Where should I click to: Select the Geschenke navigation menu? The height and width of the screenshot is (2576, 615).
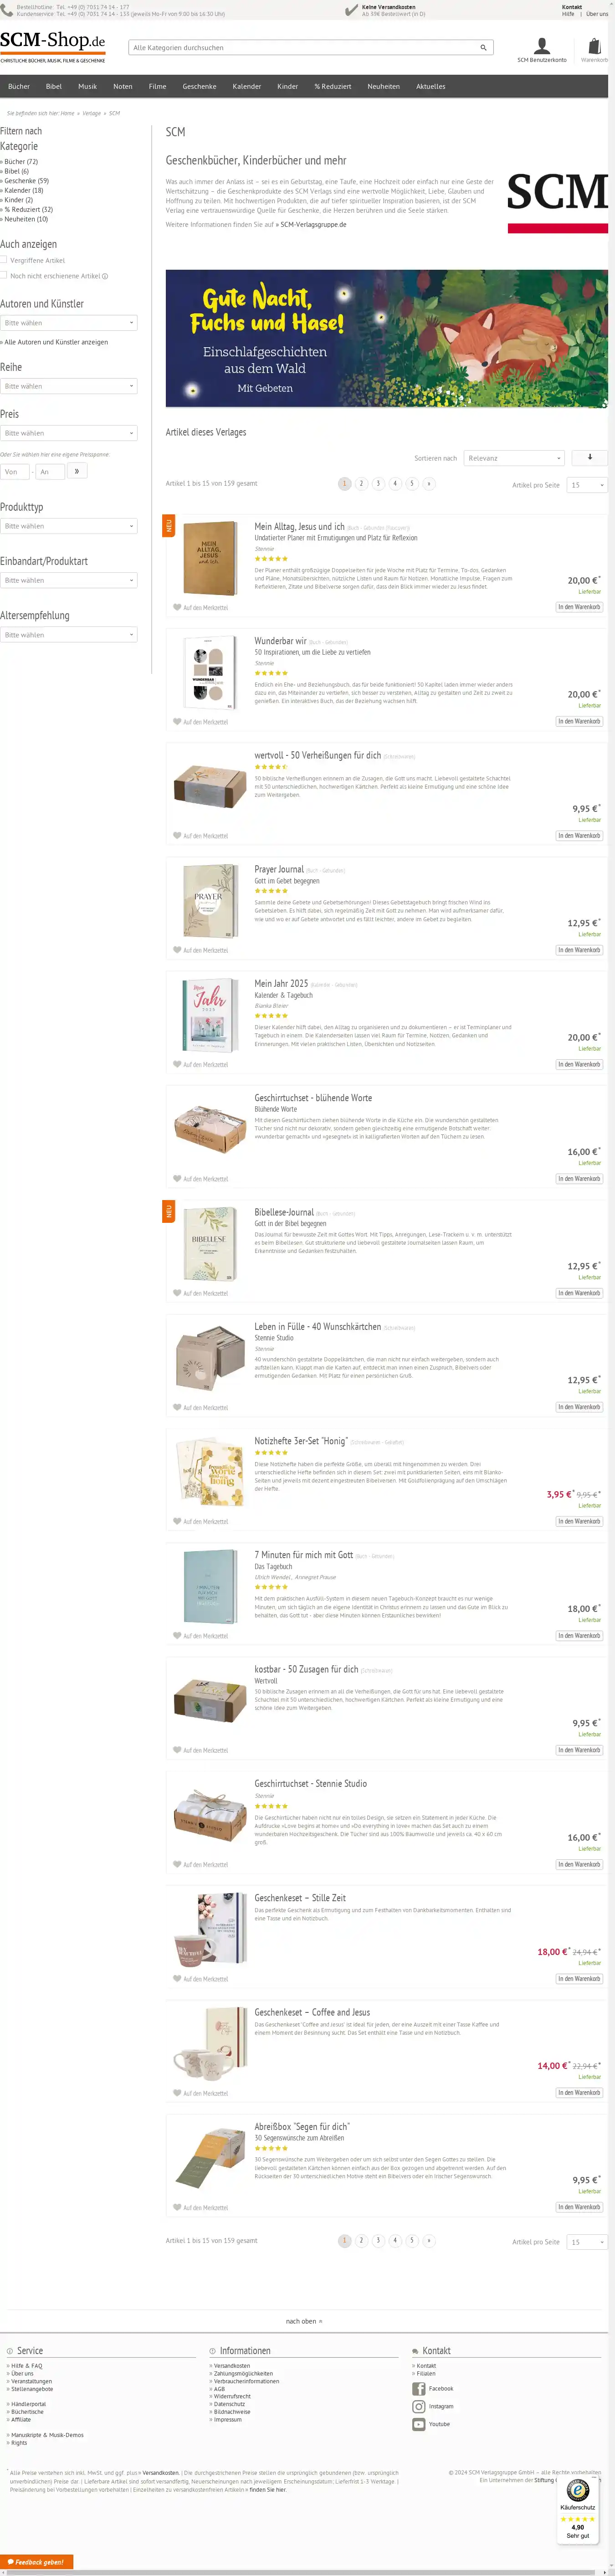(x=199, y=87)
